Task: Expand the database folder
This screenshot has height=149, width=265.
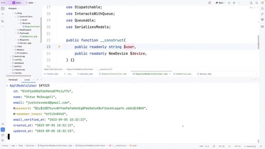Action: click(10, 63)
